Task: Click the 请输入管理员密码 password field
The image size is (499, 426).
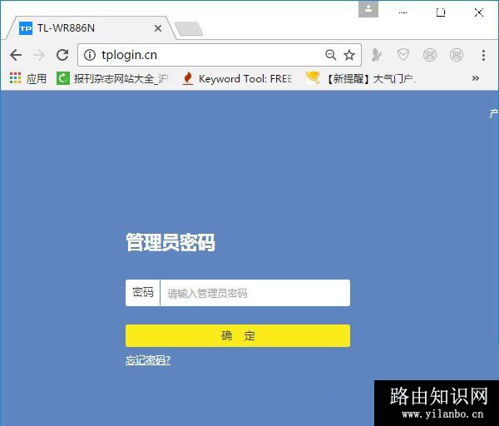Action: coord(255,293)
